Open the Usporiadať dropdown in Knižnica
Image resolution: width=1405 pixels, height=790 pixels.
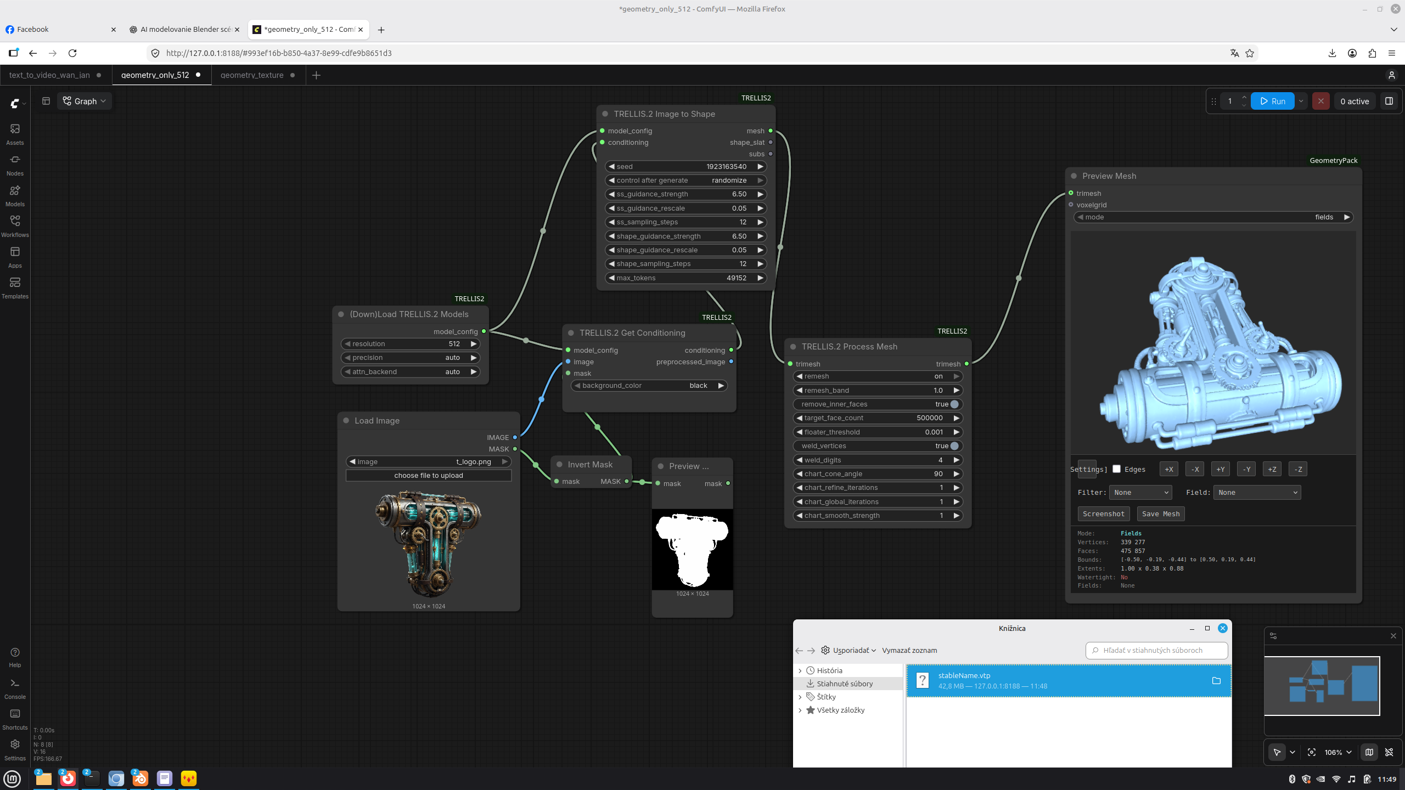tap(848, 650)
